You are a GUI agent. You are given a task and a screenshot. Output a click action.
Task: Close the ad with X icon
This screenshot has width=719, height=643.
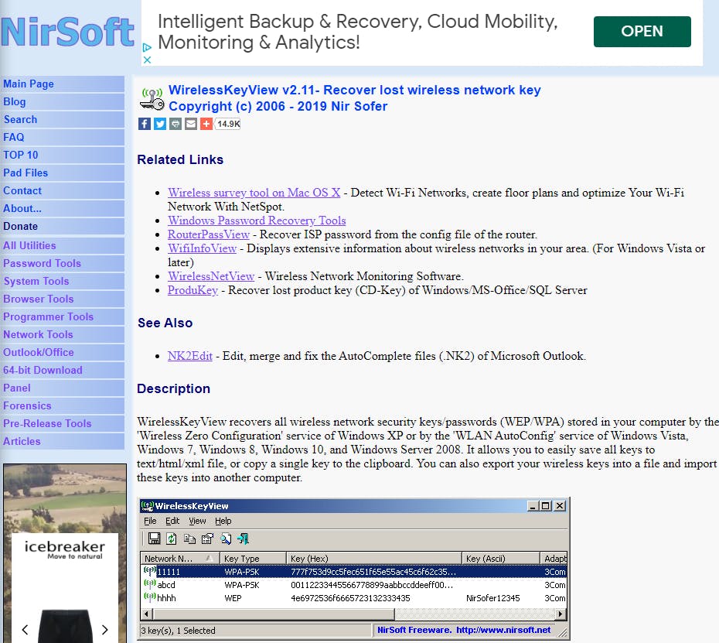(147, 60)
